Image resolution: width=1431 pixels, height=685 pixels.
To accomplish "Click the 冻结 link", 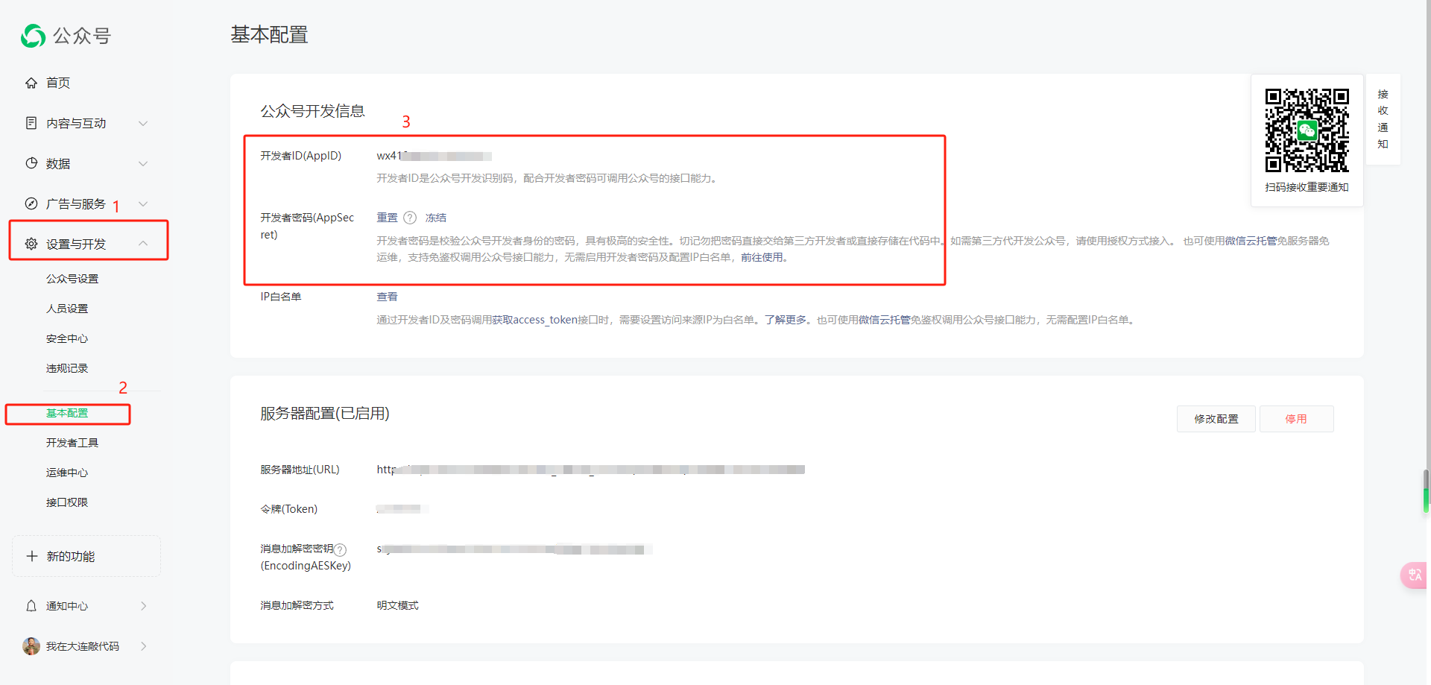I will click(436, 218).
